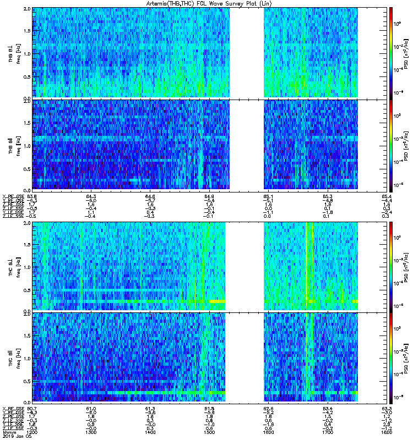This screenshot has width=413, height=440.
Task: Click the THC X position value 61.0
Action: click(x=91, y=409)
